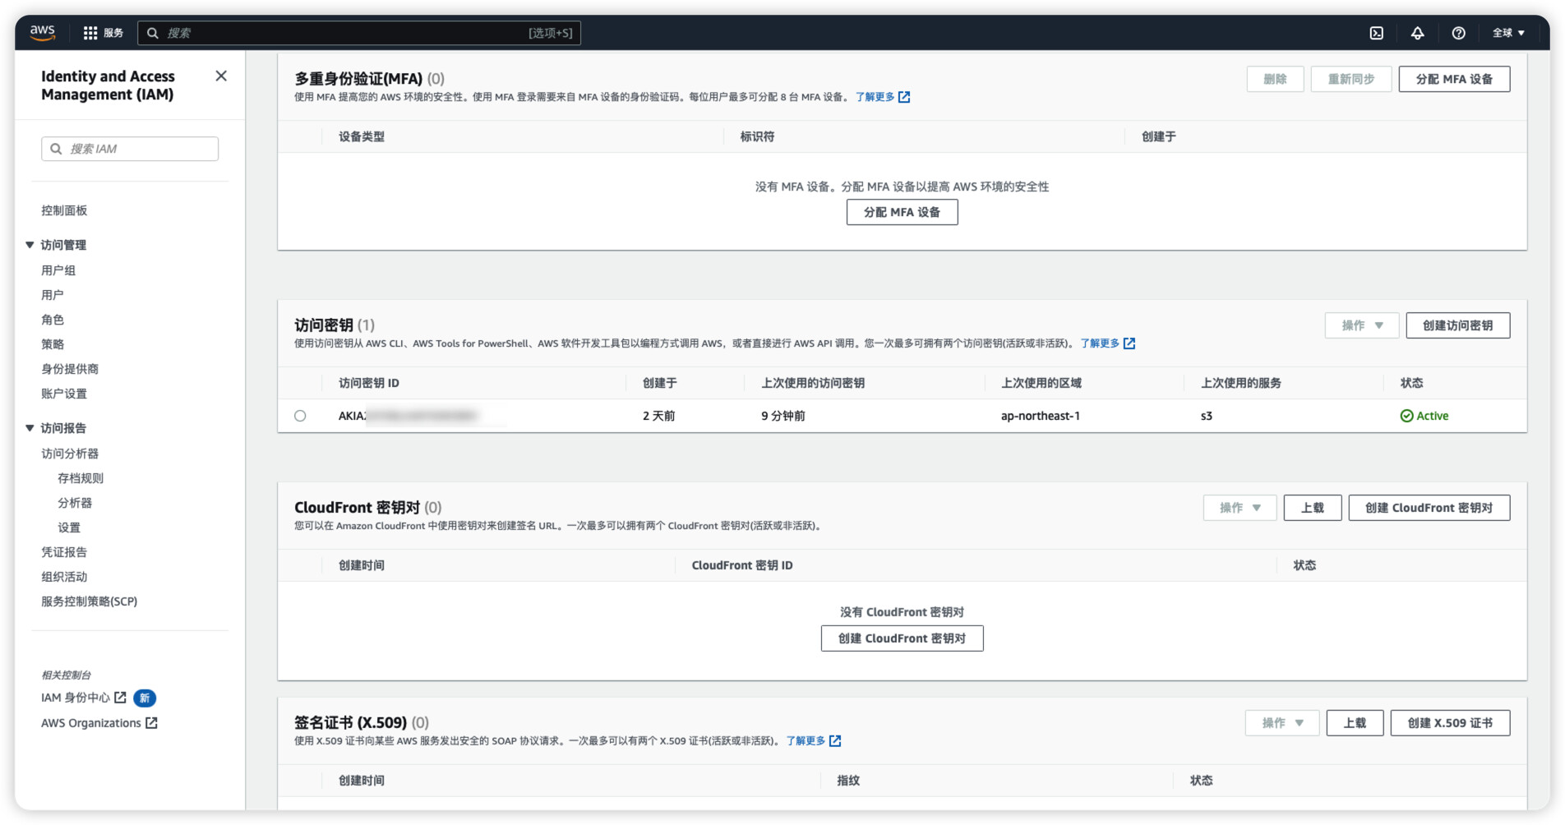
Task: Open the IAM 身份中心 link
Action: coord(76,698)
